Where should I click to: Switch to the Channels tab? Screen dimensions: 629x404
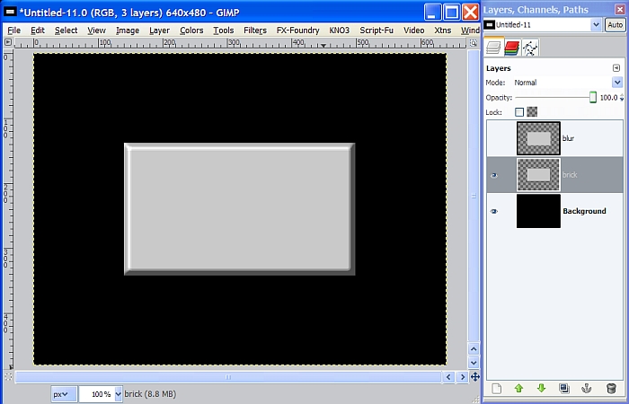[511, 48]
